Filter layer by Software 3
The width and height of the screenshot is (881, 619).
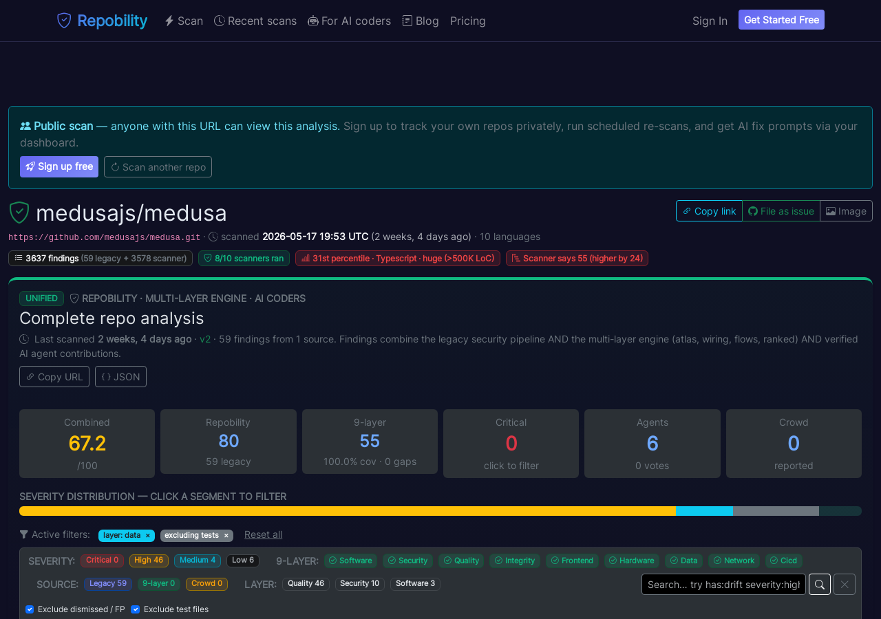coord(415,584)
